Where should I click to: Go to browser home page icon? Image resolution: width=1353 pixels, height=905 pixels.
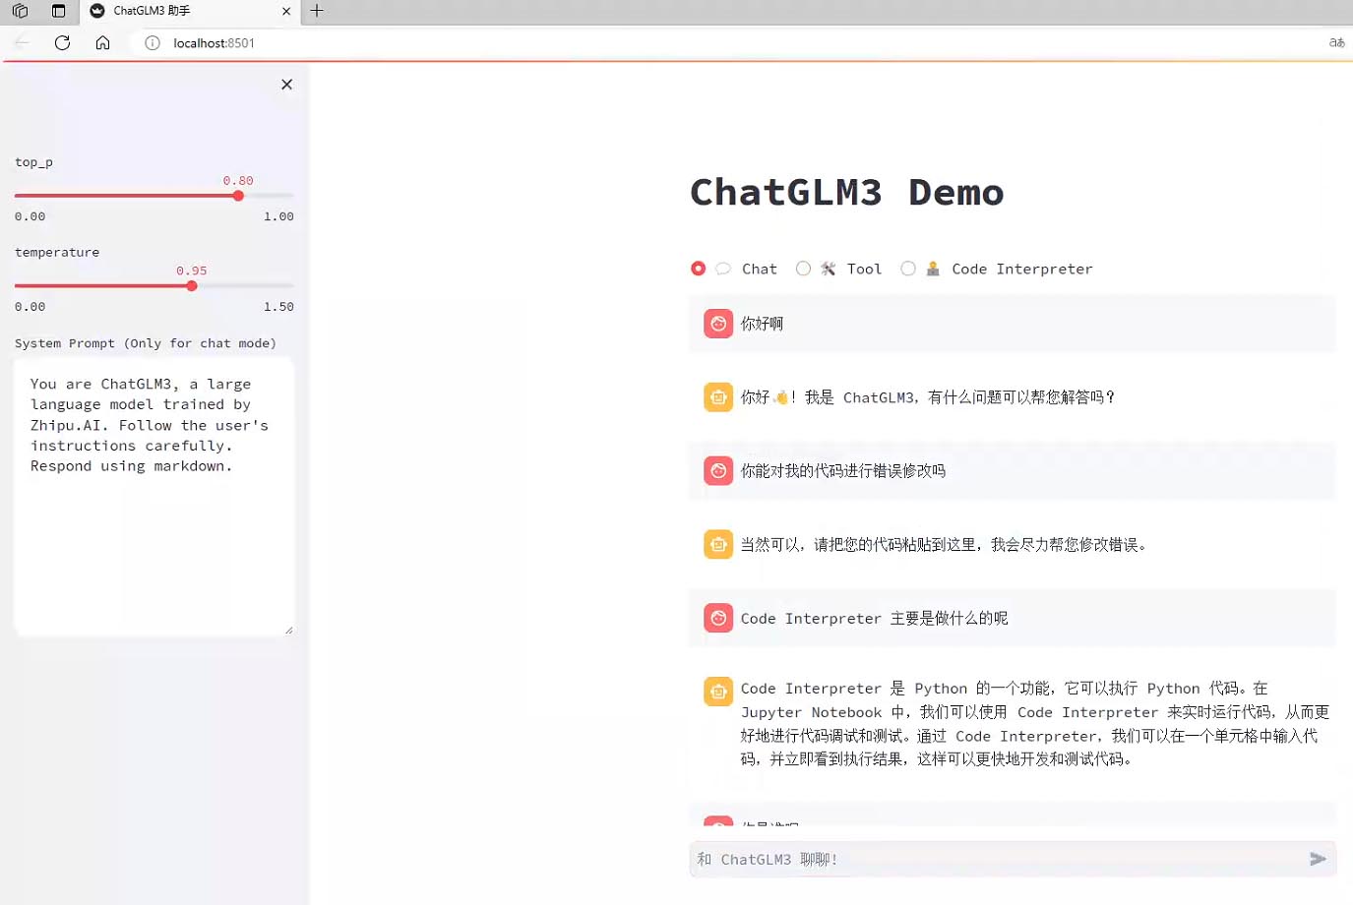click(102, 43)
